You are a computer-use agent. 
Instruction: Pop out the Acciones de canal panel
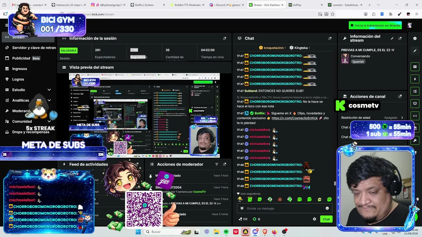pyautogui.click(x=400, y=96)
